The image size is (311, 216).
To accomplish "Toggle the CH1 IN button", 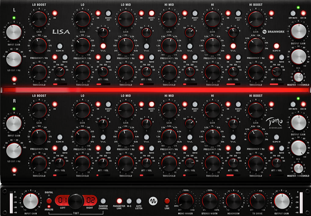I will [303, 13].
